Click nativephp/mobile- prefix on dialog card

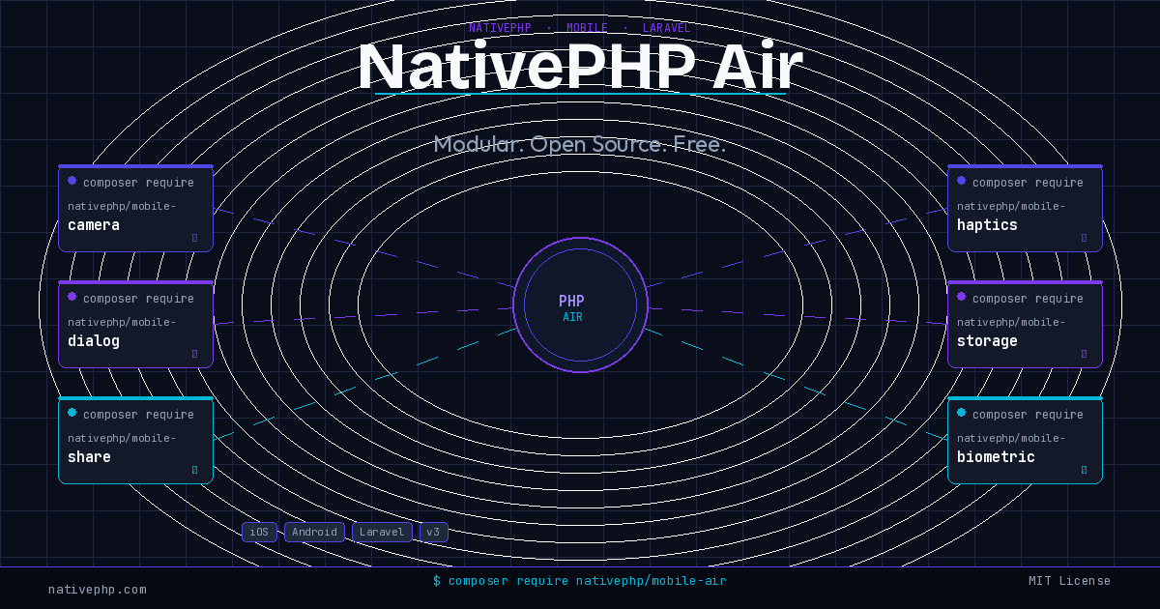pos(122,322)
